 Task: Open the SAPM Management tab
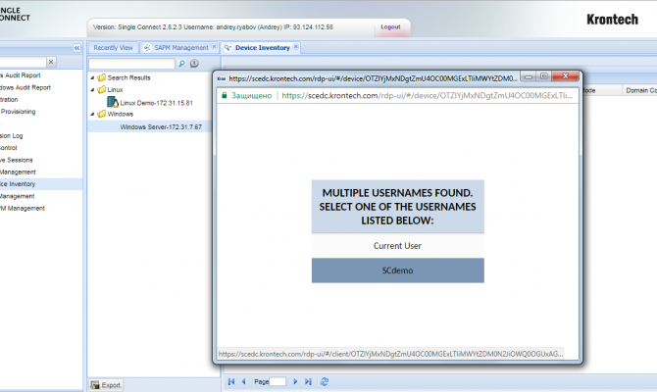[x=181, y=48]
